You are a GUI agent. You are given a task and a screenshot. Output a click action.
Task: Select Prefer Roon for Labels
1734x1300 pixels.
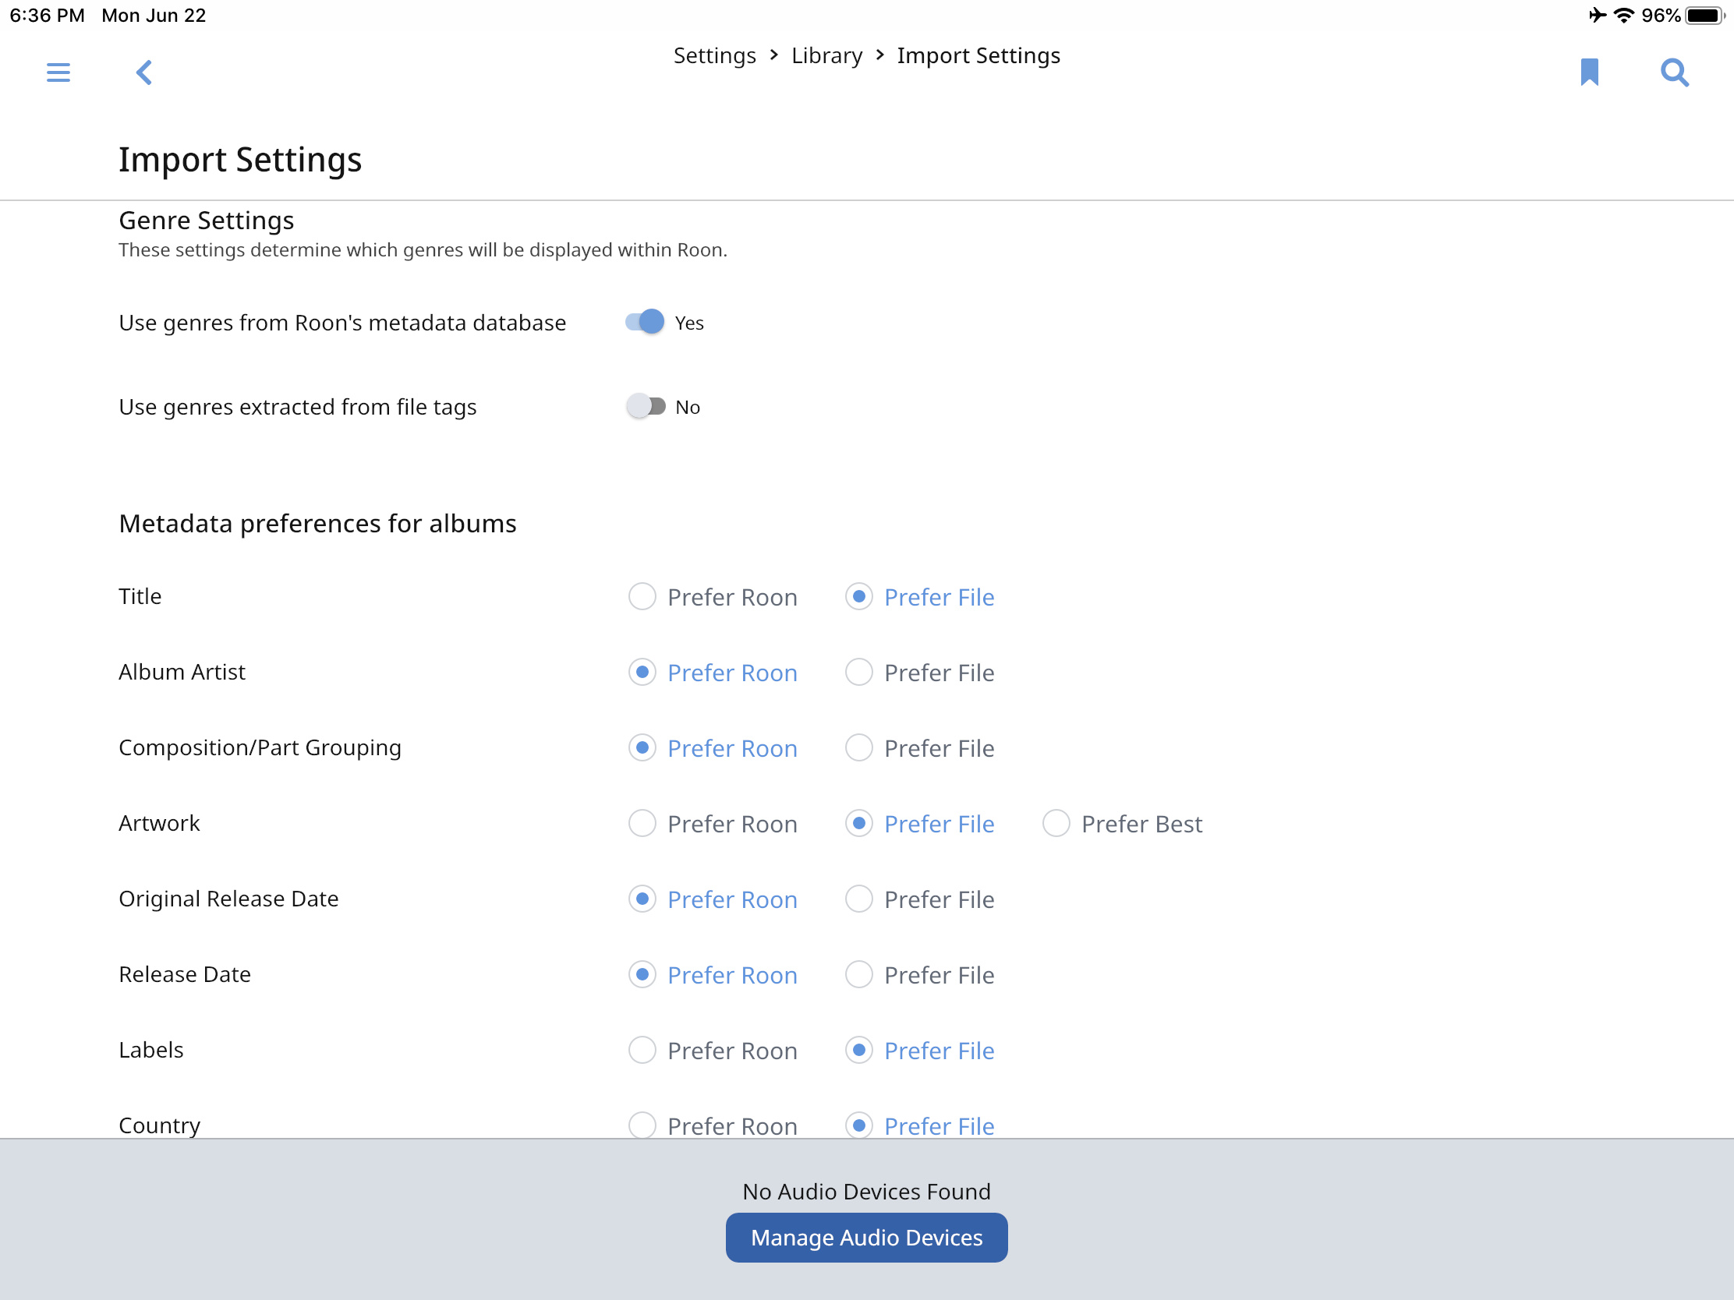(713, 1051)
